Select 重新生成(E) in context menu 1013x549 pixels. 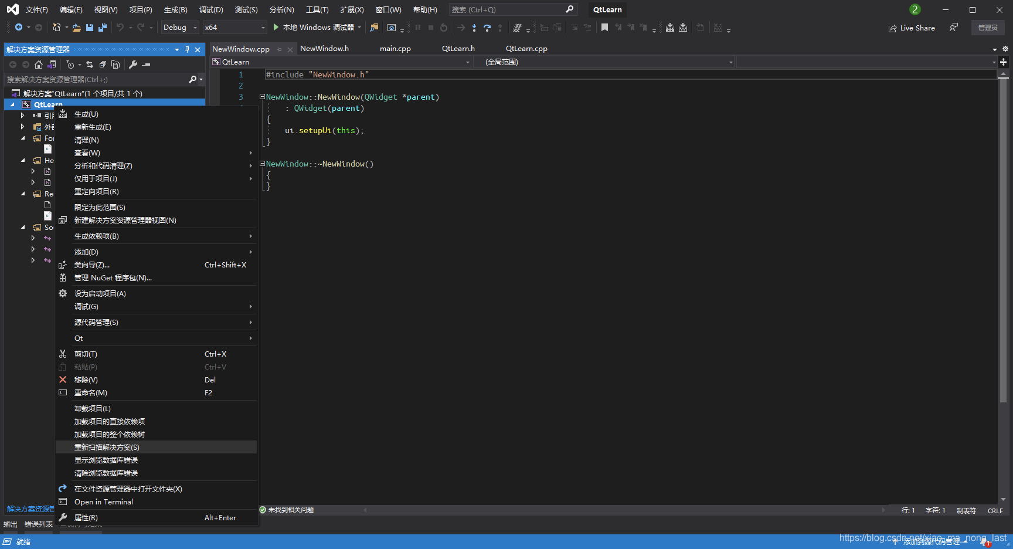(x=157, y=127)
